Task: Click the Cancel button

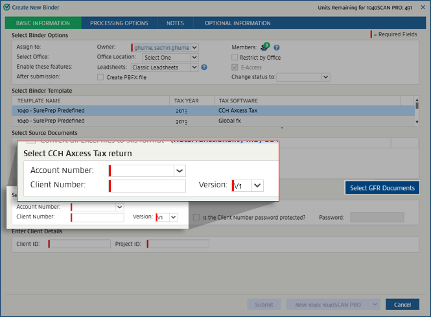Action: pyautogui.click(x=402, y=305)
